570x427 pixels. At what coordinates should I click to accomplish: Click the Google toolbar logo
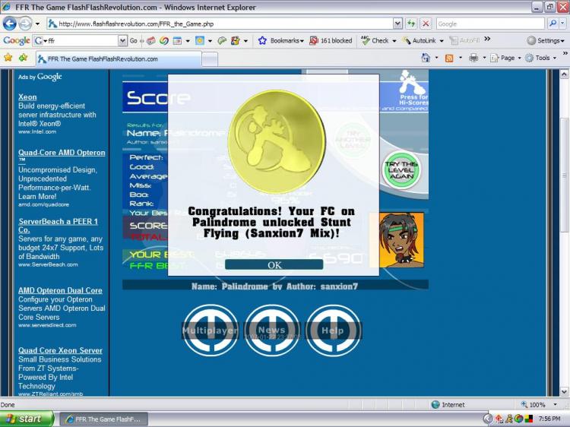click(17, 41)
